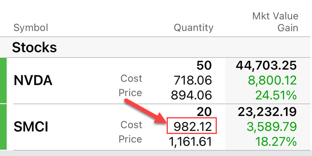Click SMCI quantity value 20

(204, 112)
